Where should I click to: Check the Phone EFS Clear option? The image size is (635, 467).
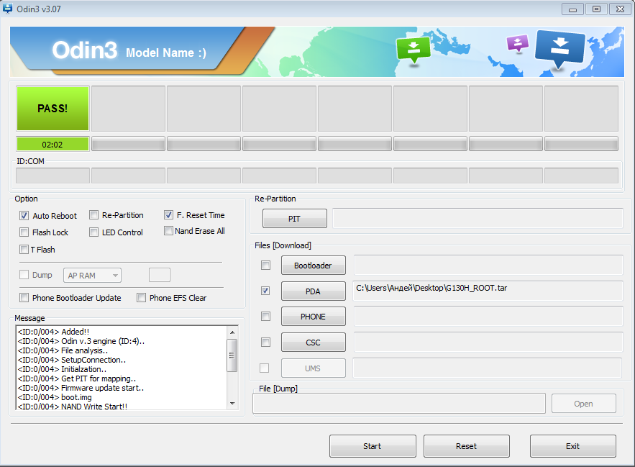click(142, 298)
